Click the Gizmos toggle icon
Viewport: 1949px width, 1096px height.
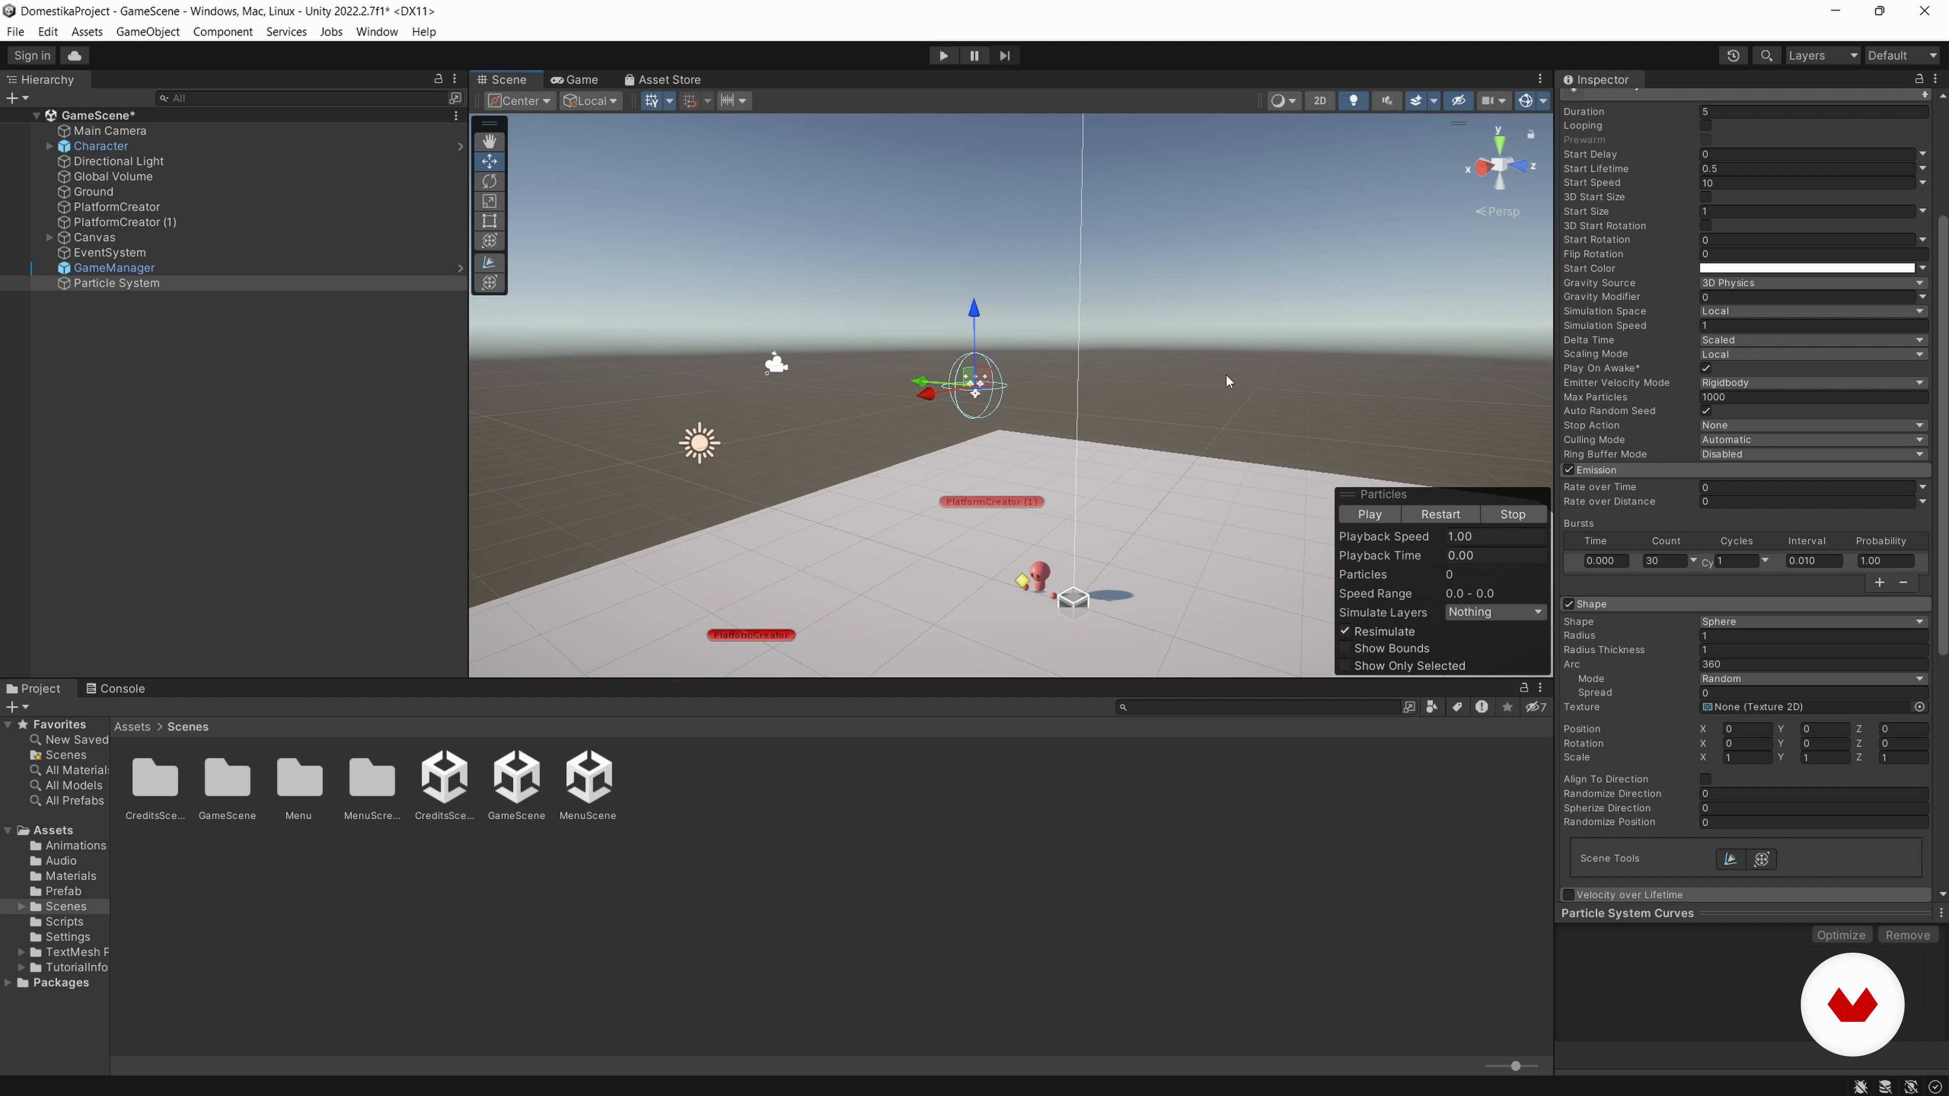(1526, 100)
